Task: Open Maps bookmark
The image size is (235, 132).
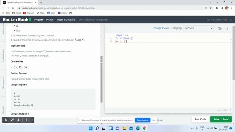Action: point(41,13)
